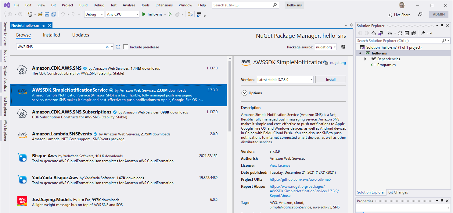Click Preview Selected Items icon
Screen dimensions: 453x213
(x=430, y=33)
